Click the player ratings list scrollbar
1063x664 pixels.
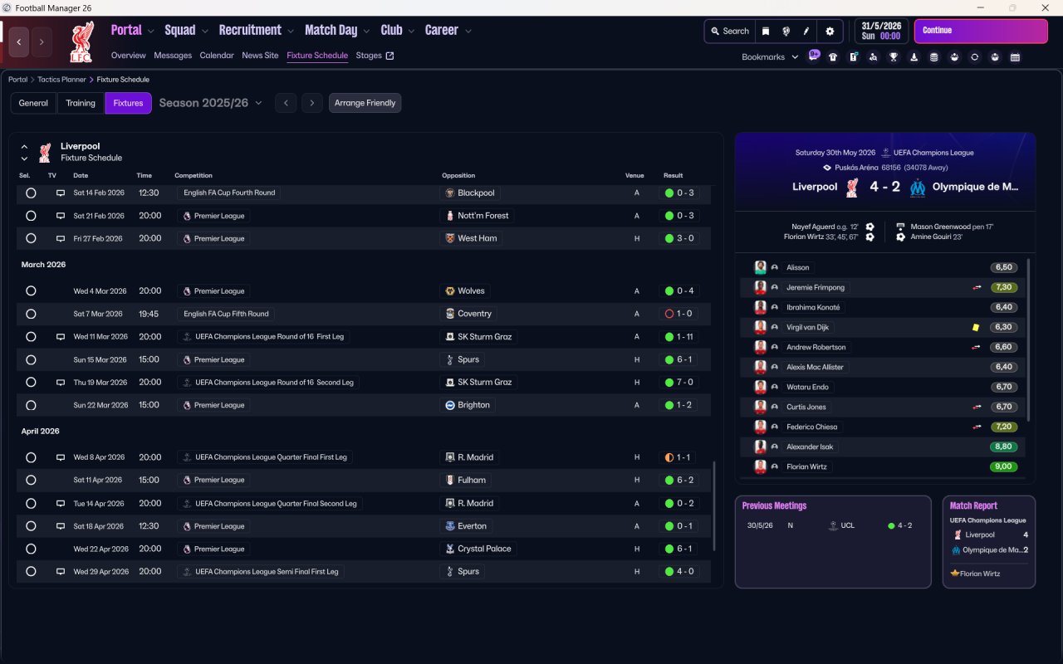(1029, 339)
